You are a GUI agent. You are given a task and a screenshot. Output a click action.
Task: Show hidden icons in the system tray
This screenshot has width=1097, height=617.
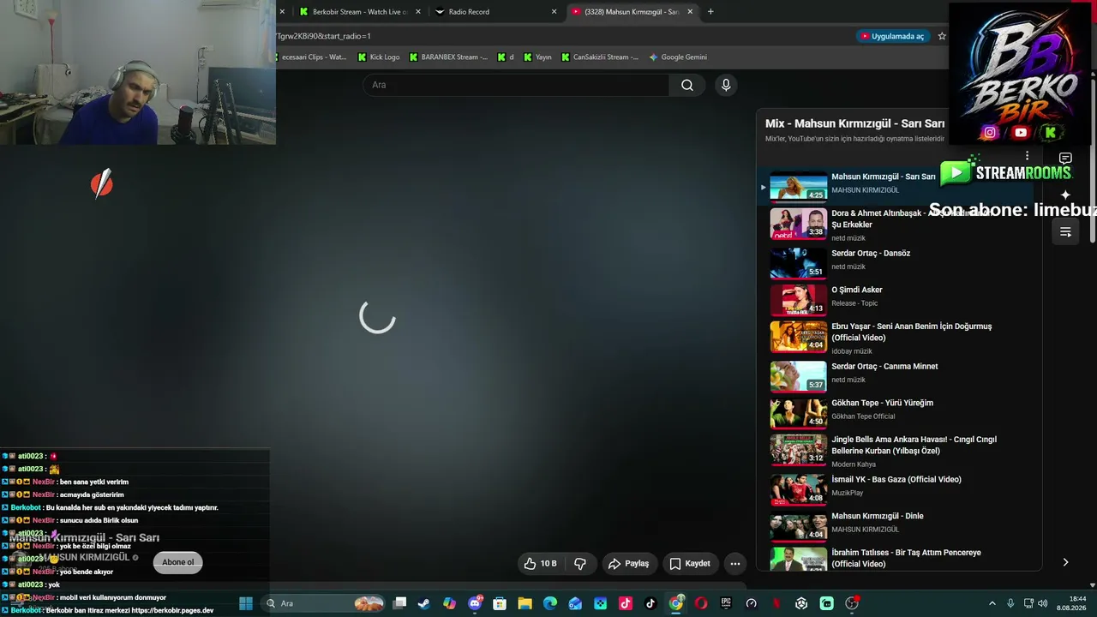click(992, 603)
